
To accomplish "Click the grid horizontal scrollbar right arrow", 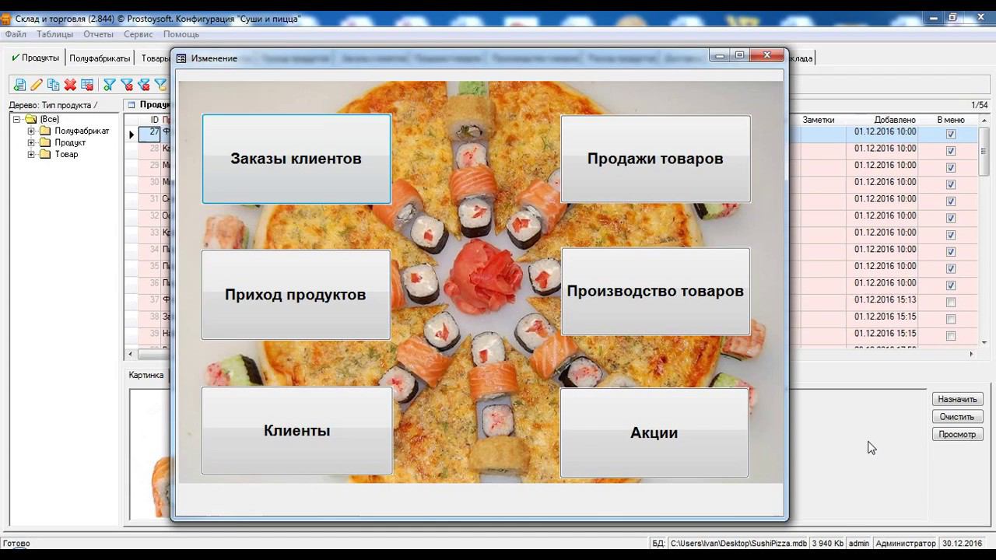I will click(x=970, y=354).
